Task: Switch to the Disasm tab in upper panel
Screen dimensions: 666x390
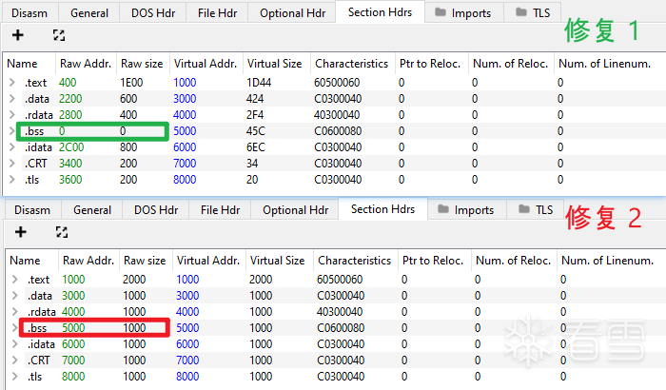Action: 29,13
